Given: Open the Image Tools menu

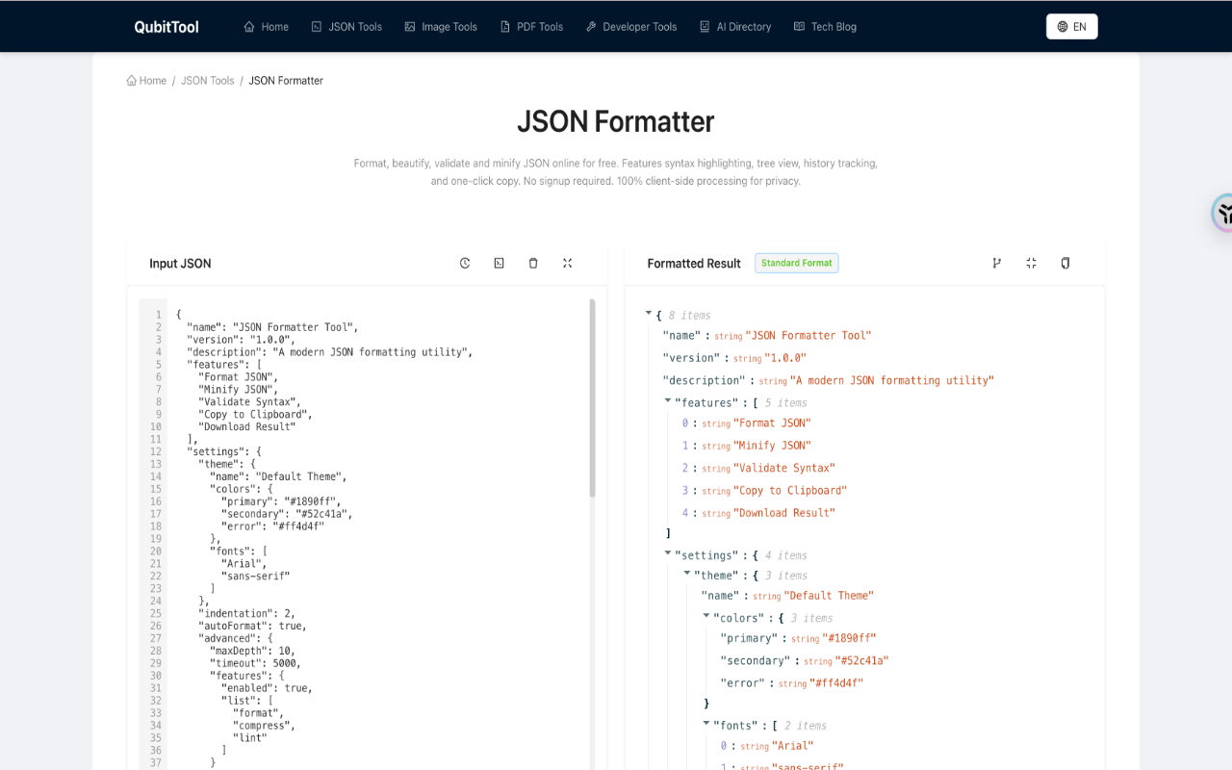Looking at the screenshot, I should [x=441, y=27].
